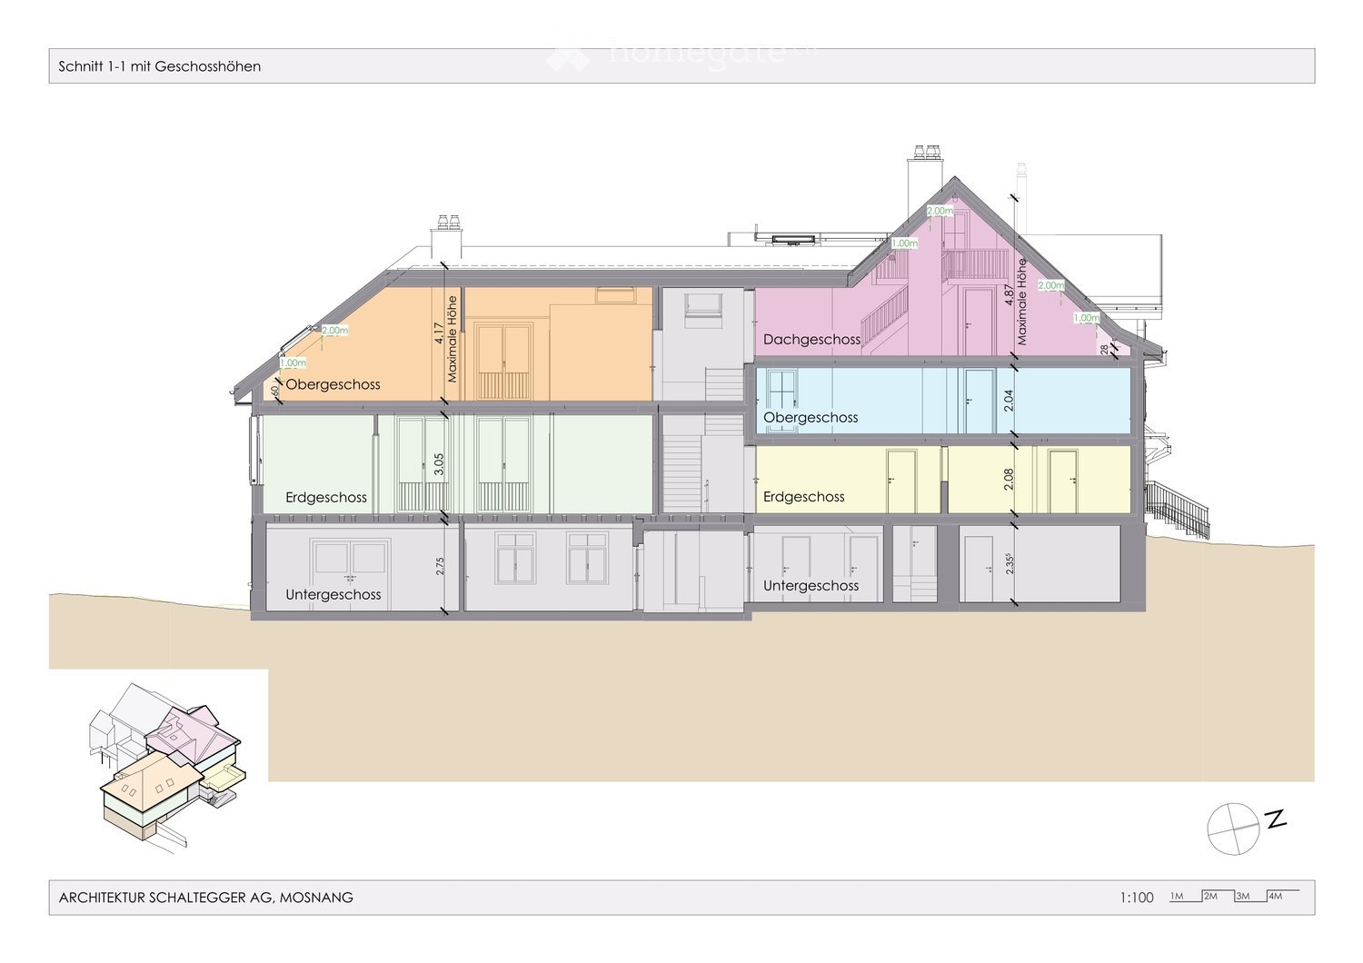
Task: Click the 1:100 scale label
Action: click(x=1136, y=898)
